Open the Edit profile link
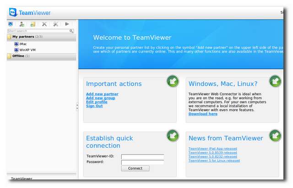 97,102
